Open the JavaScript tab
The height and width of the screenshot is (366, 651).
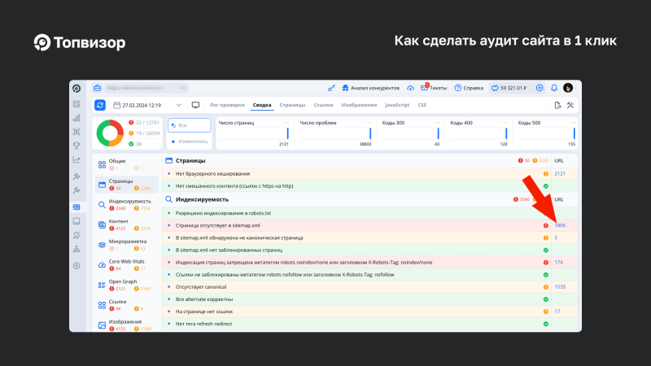point(397,105)
